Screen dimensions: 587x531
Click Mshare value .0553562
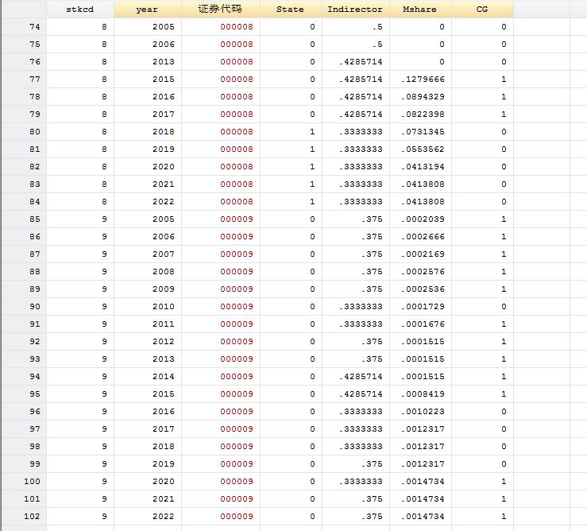pos(420,149)
